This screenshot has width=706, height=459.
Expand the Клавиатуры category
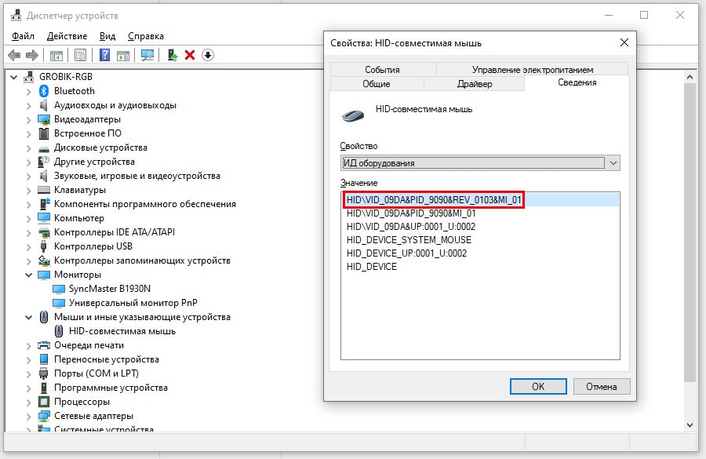tap(29, 190)
